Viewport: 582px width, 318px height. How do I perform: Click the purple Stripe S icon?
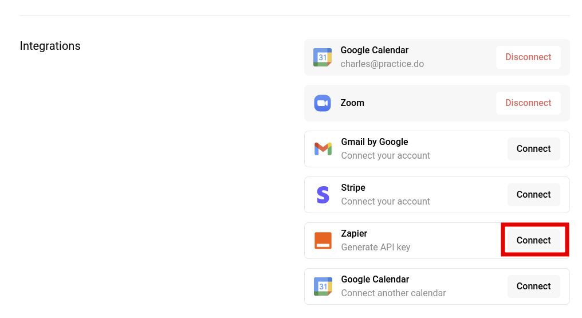pyautogui.click(x=323, y=195)
